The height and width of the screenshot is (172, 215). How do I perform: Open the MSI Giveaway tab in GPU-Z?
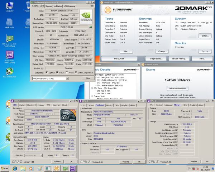click(x=70, y=6)
